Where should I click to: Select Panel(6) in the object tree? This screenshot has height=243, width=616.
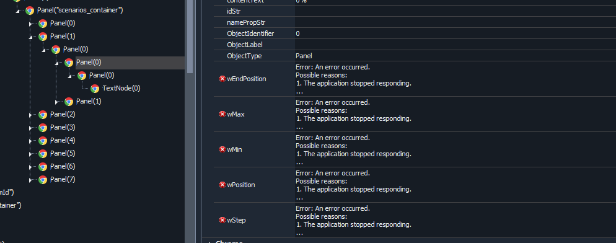(63, 166)
